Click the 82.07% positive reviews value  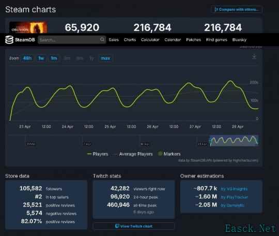32,221
